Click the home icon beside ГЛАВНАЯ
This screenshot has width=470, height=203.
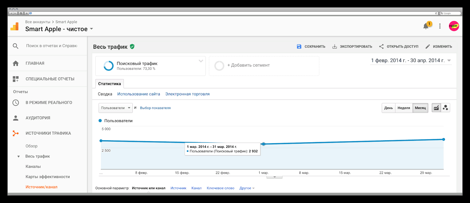point(16,63)
